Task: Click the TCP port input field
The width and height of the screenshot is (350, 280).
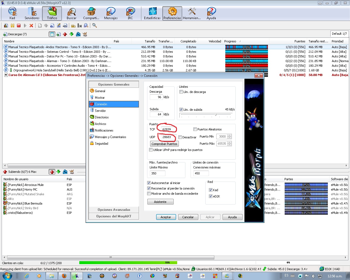Action: coord(167,129)
